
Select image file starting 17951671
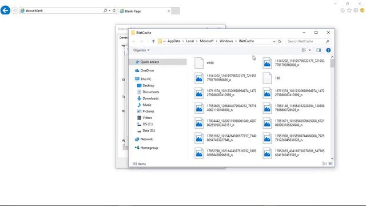pos(293,123)
